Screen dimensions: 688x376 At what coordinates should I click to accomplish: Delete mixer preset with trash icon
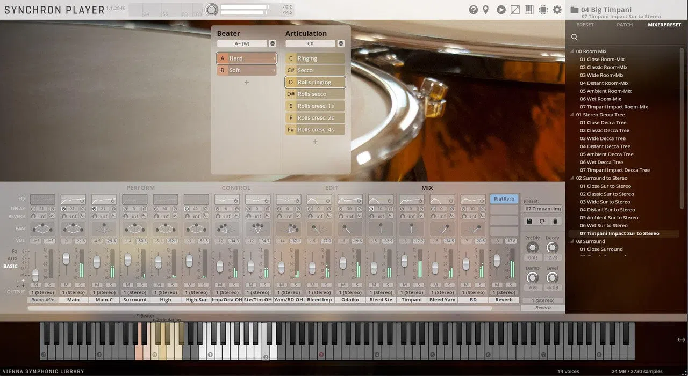click(556, 221)
